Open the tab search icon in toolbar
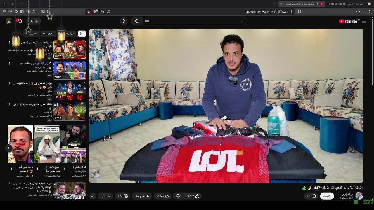The image size is (374, 210). (43, 12)
